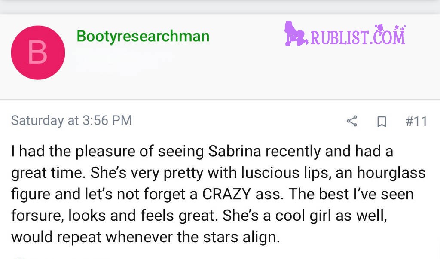Click the share icon on the post
Image resolution: width=440 pixels, height=259 pixels.
pos(352,122)
